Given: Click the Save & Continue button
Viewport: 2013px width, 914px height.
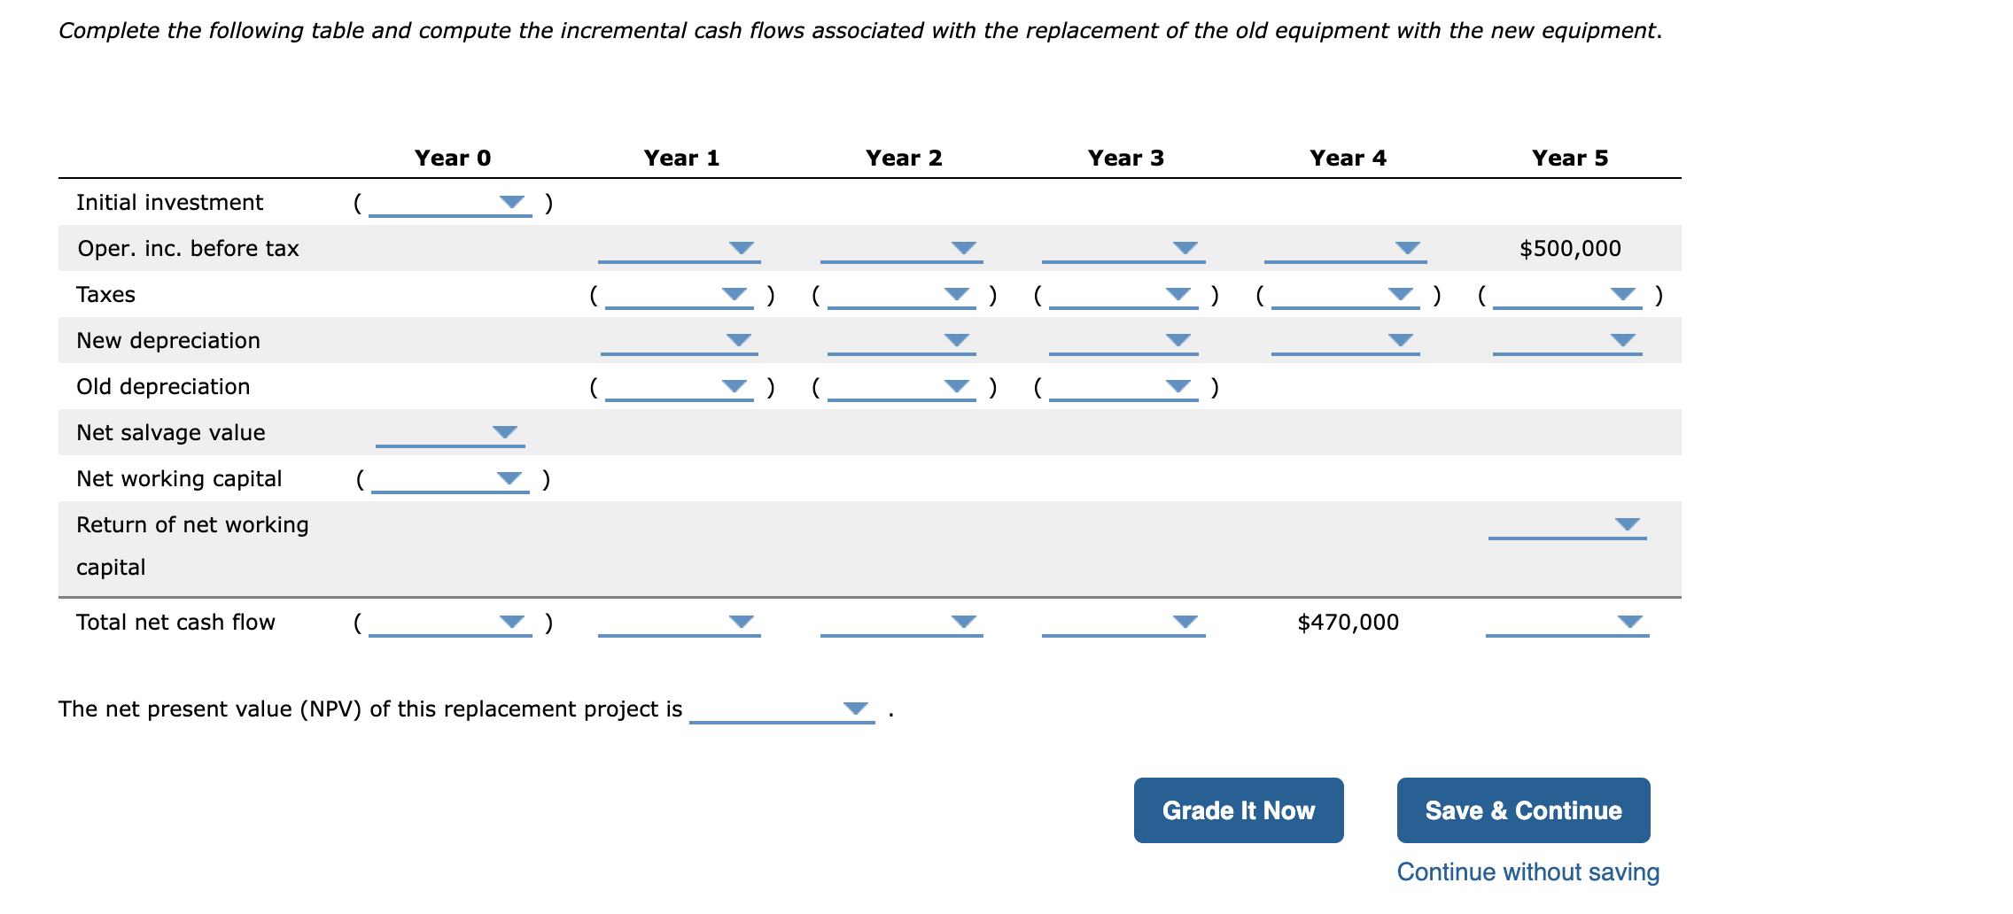Looking at the screenshot, I should [1522, 809].
